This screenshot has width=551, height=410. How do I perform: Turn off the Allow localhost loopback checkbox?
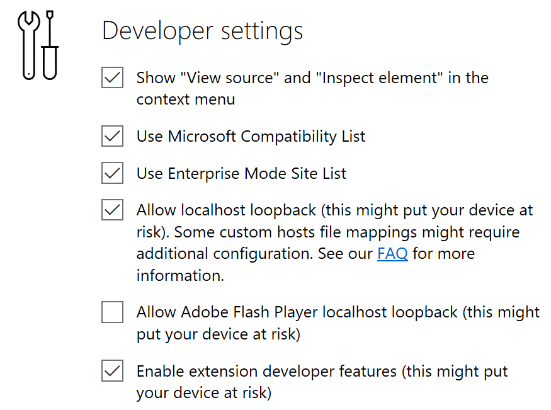pyautogui.click(x=113, y=210)
